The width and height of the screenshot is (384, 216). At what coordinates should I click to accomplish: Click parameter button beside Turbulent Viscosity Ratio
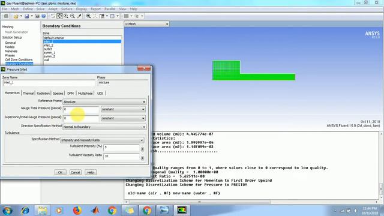tap(142, 158)
